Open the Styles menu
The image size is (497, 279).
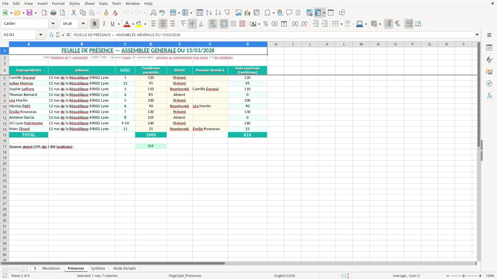(x=75, y=3)
